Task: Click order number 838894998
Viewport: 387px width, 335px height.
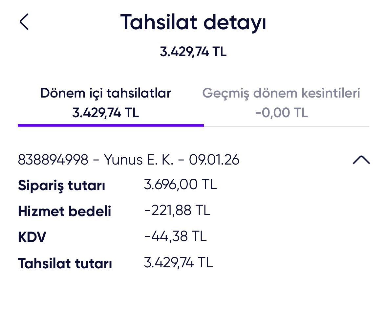Action: pos(53,160)
